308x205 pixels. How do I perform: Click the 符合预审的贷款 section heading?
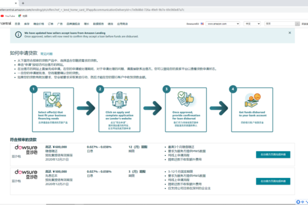pos(23,140)
